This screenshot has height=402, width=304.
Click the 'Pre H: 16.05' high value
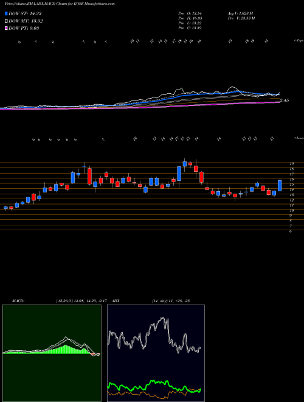(x=190, y=18)
